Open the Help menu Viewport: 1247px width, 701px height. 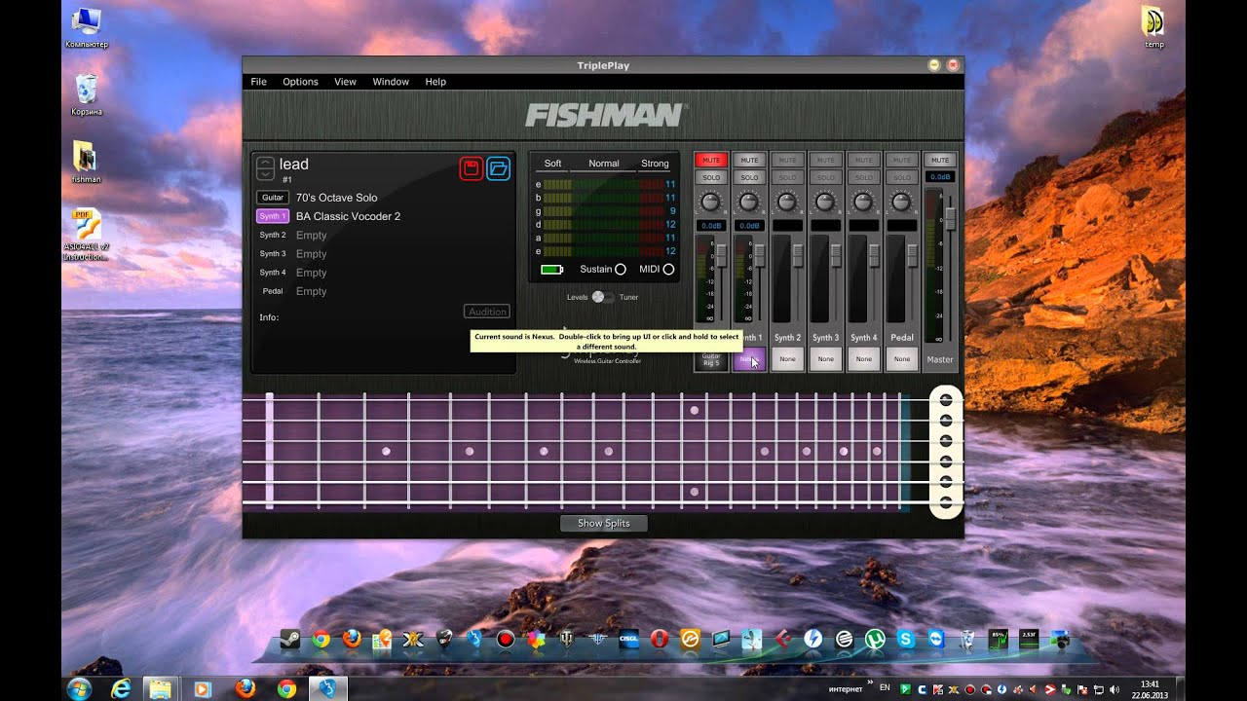click(435, 82)
